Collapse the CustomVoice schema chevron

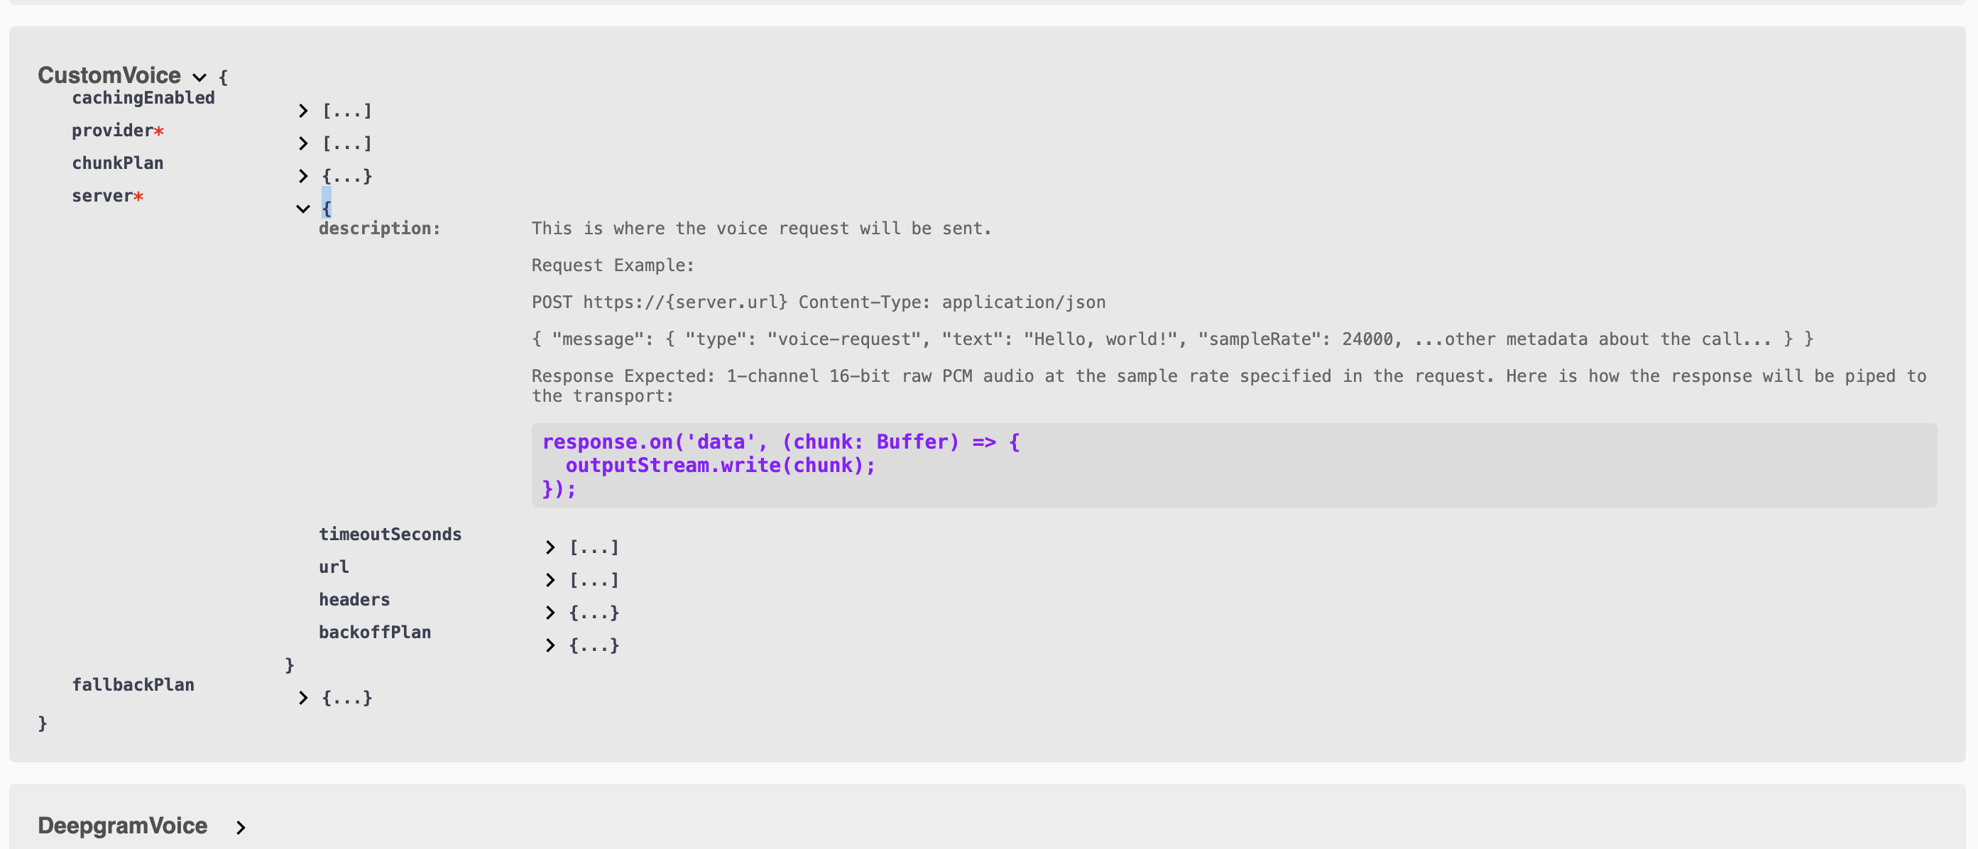click(x=200, y=77)
